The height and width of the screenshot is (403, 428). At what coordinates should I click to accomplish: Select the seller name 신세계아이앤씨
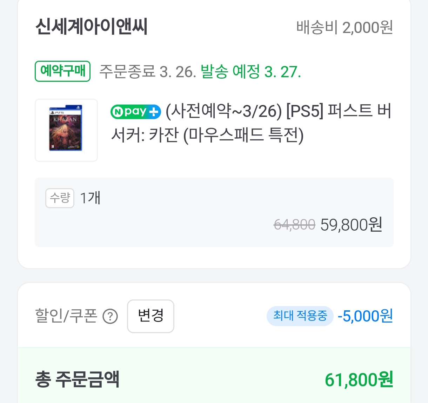pyautogui.click(x=92, y=27)
